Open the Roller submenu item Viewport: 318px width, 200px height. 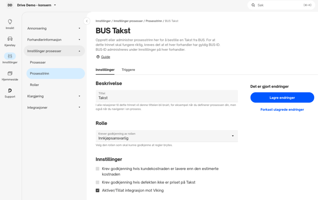click(x=56, y=85)
